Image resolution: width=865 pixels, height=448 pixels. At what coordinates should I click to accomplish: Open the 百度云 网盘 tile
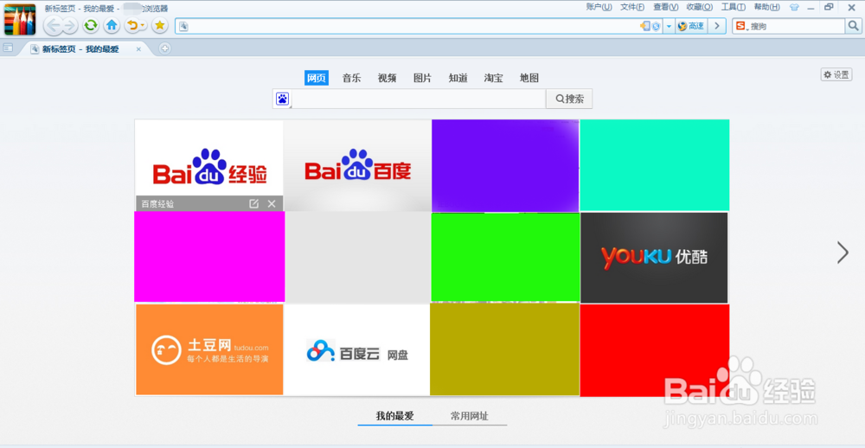pos(357,349)
